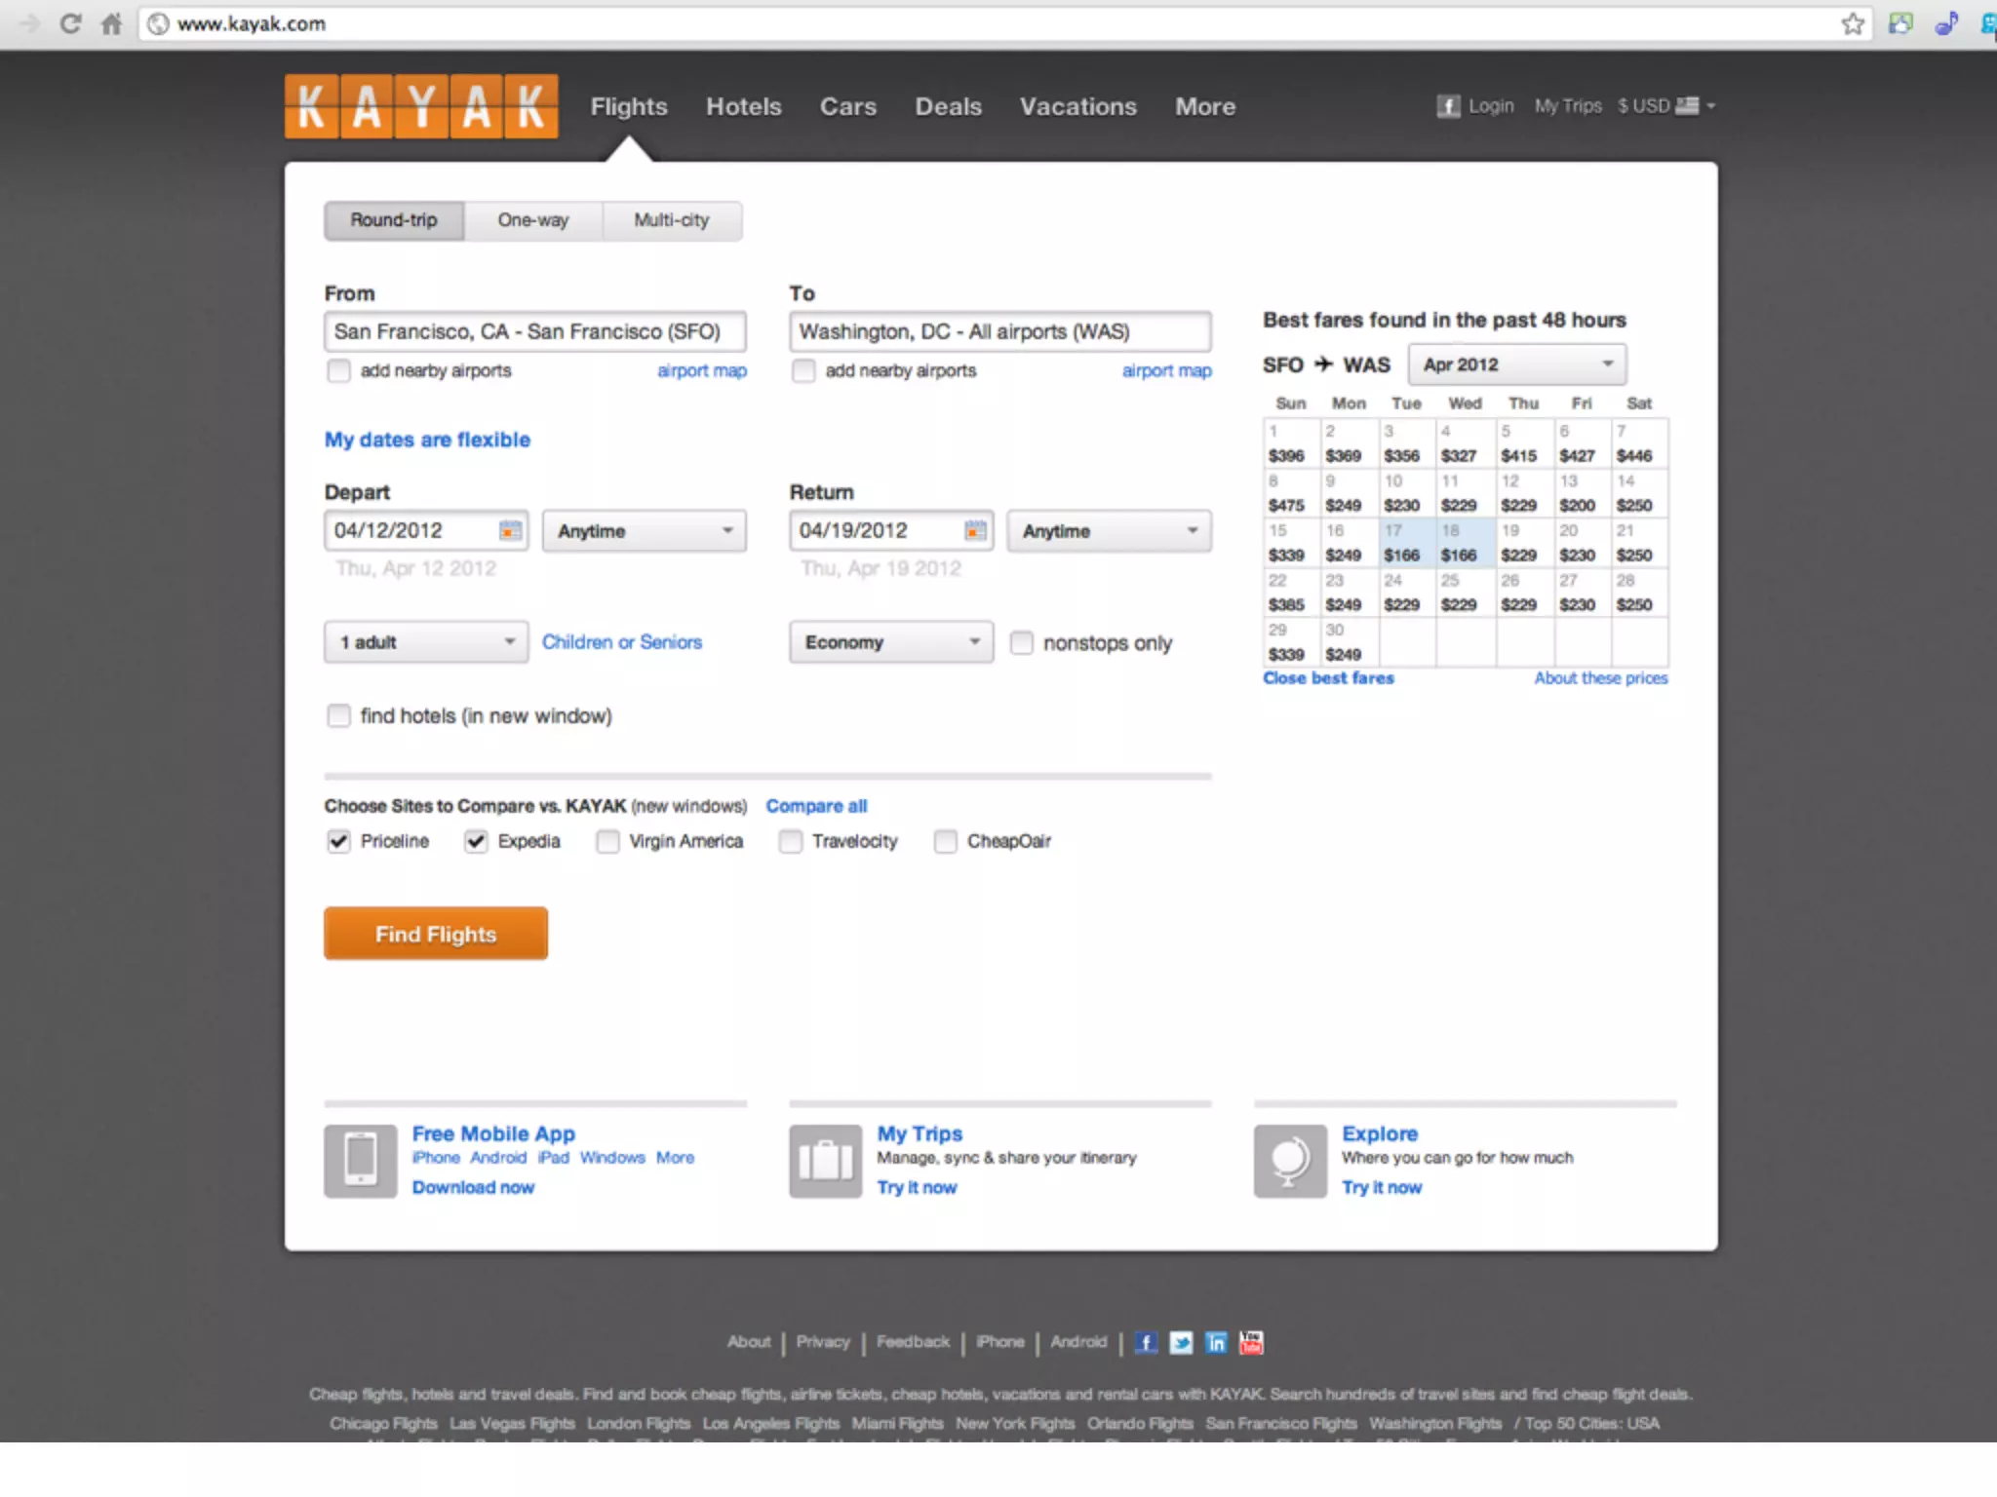Open the 1 adult travelers dropdown
The height and width of the screenshot is (1497, 1997).
[426, 642]
